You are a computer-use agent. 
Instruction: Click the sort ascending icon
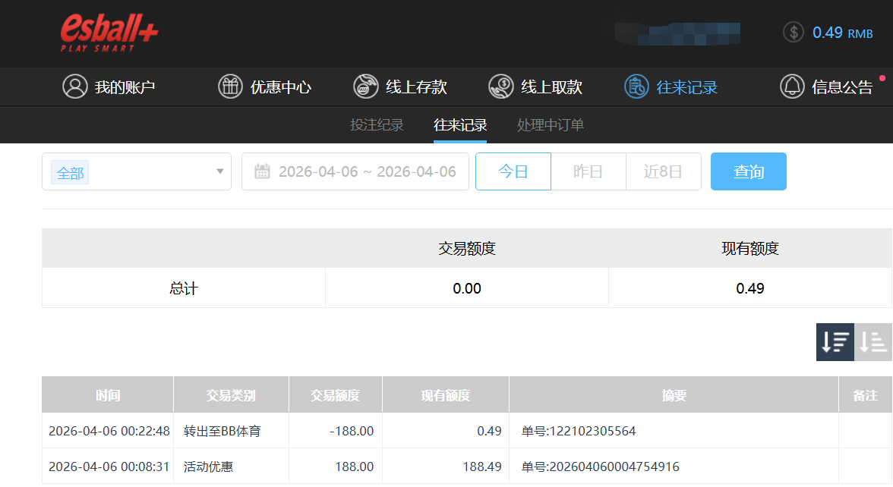tap(875, 342)
